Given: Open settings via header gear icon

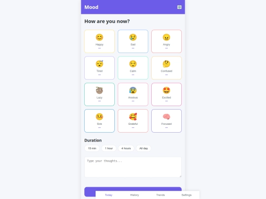Looking at the screenshot, I should coord(179,7).
